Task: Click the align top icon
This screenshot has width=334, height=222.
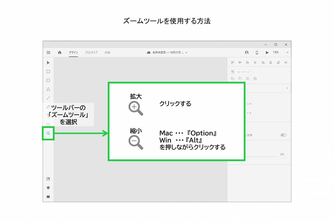Action: click(x=232, y=62)
